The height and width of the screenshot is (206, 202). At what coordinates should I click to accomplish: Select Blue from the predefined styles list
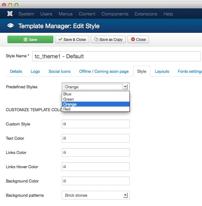tap(67, 94)
